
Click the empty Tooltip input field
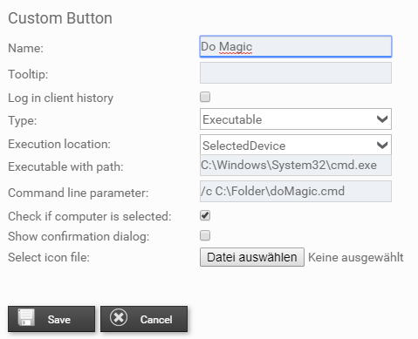pos(296,73)
